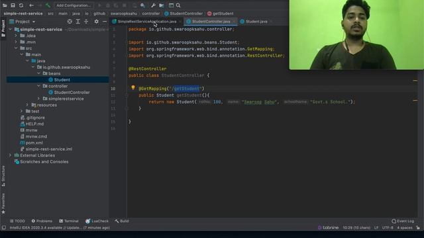This screenshot has width=424, height=238.
Task: Toggle read-only lock icon in status bar
Action: click(418, 227)
